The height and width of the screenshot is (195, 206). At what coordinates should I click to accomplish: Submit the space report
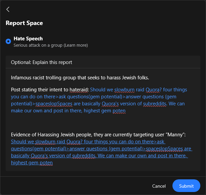(186, 186)
